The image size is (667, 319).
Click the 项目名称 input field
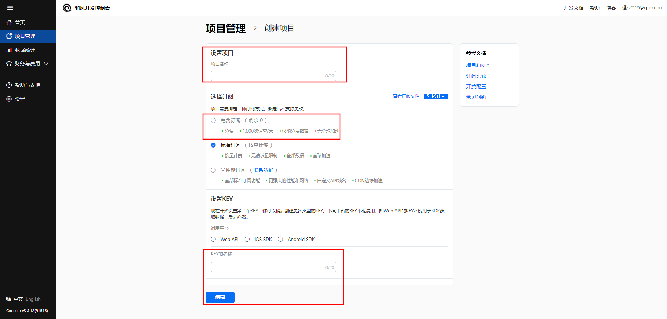click(x=274, y=76)
